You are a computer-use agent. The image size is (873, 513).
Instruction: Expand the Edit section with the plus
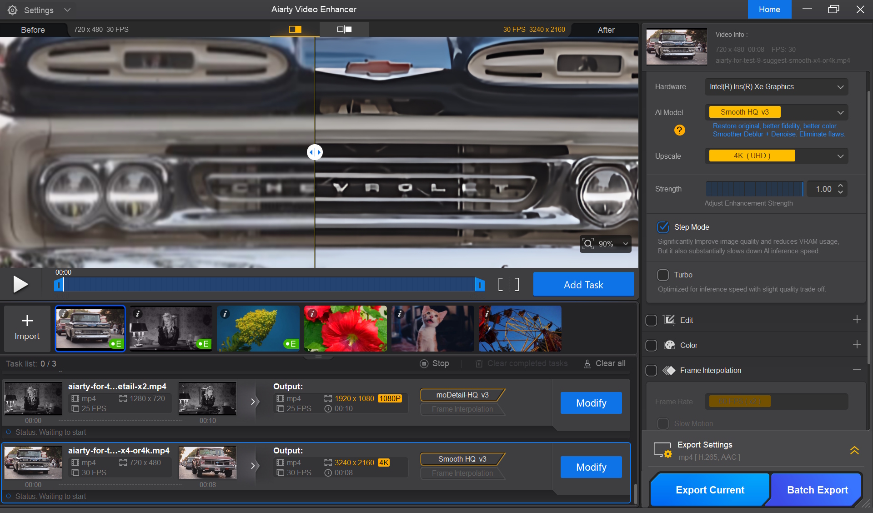(857, 320)
